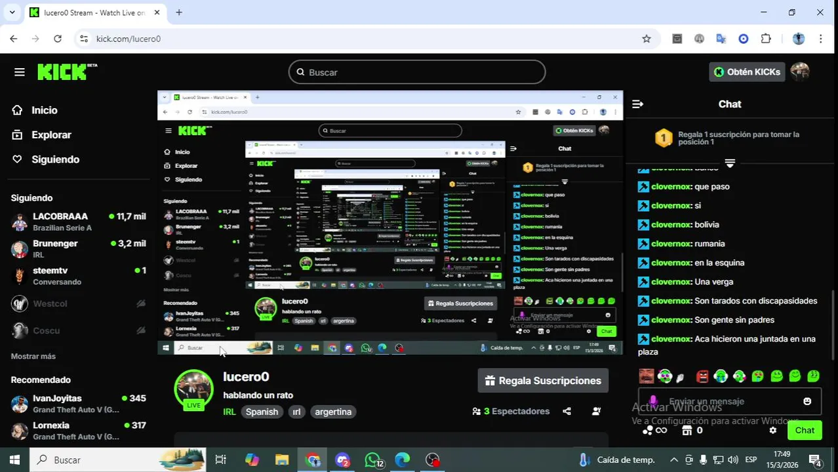Viewport: 838px width, 472px height.
Task: Reload the kick.com page
Action: point(58,39)
